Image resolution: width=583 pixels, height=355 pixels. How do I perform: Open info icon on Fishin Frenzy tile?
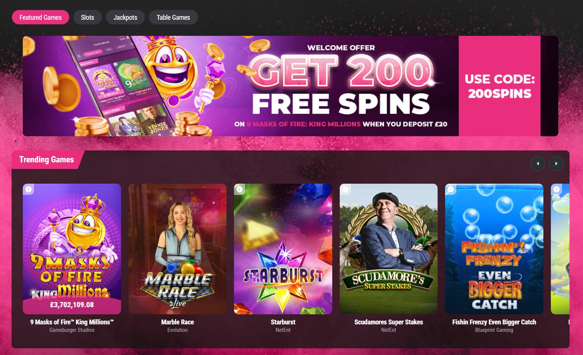[x=451, y=189]
